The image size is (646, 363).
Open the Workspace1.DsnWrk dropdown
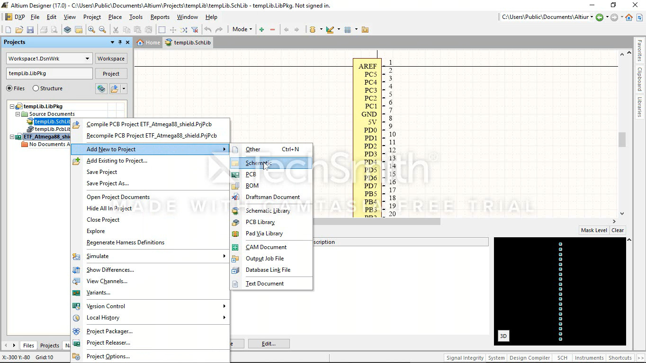(87, 59)
